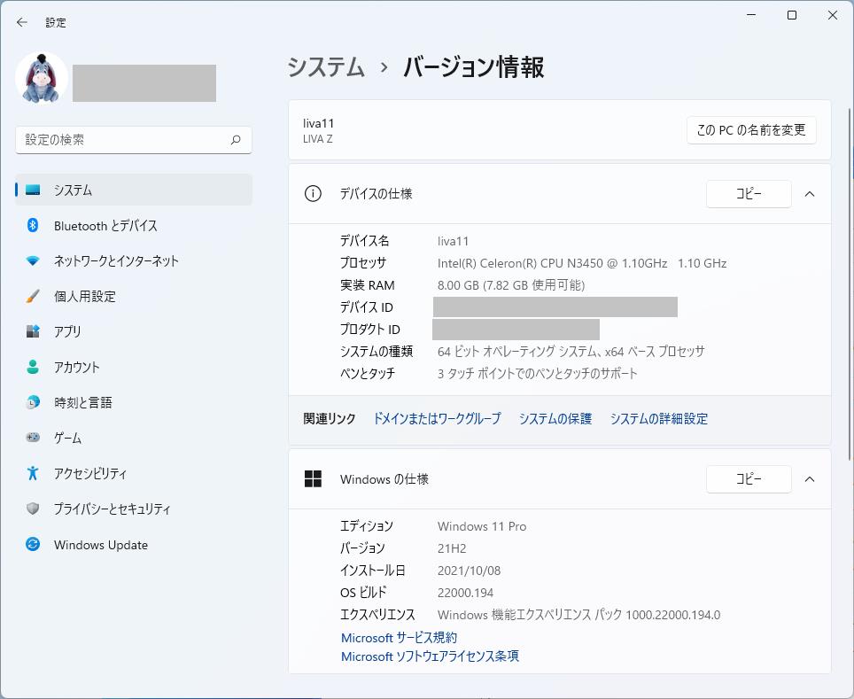Click the processor value Intel(R) Celeron(R) N3450
The width and height of the screenshot is (854, 699).
582,263
